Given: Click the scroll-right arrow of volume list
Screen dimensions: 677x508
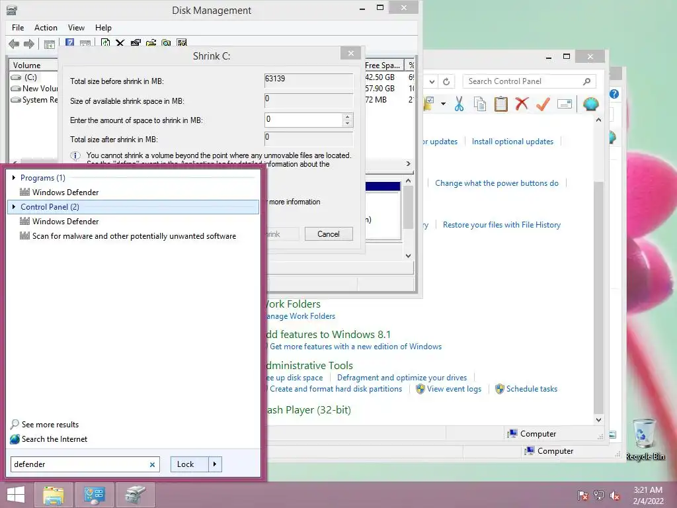Looking at the screenshot, I should pyautogui.click(x=409, y=164).
